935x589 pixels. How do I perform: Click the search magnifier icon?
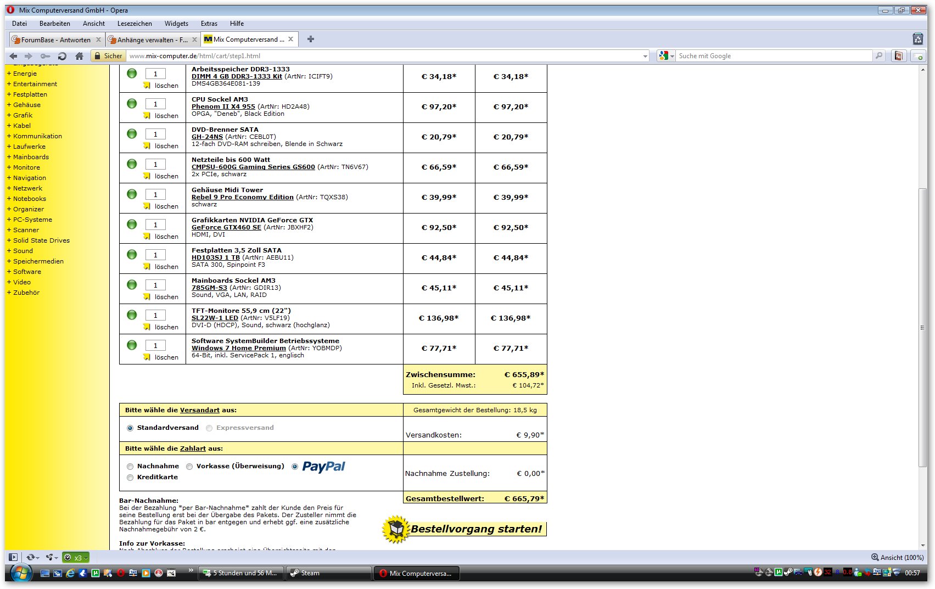point(879,56)
